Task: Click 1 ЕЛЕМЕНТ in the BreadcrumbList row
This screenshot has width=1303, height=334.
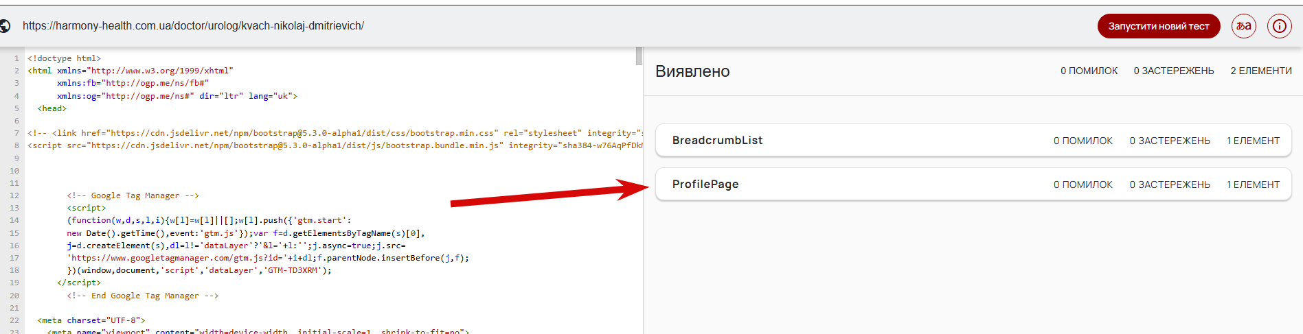Action: point(1253,141)
